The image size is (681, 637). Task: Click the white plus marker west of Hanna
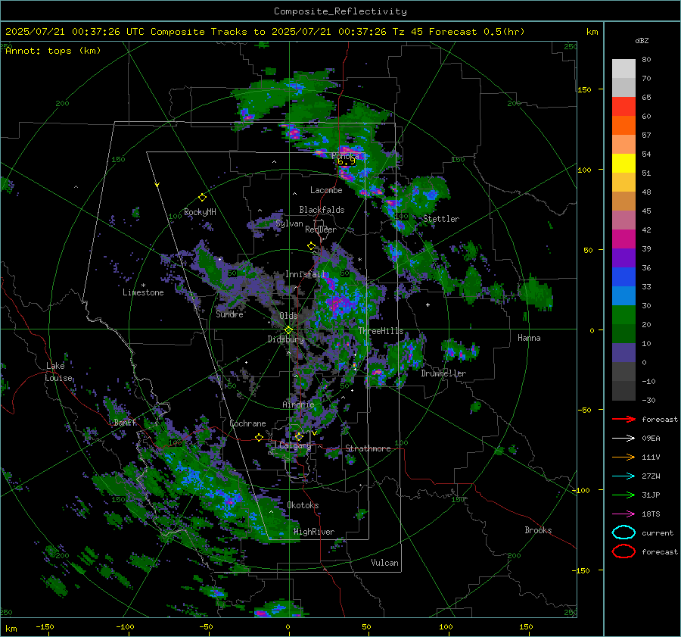[x=428, y=304]
